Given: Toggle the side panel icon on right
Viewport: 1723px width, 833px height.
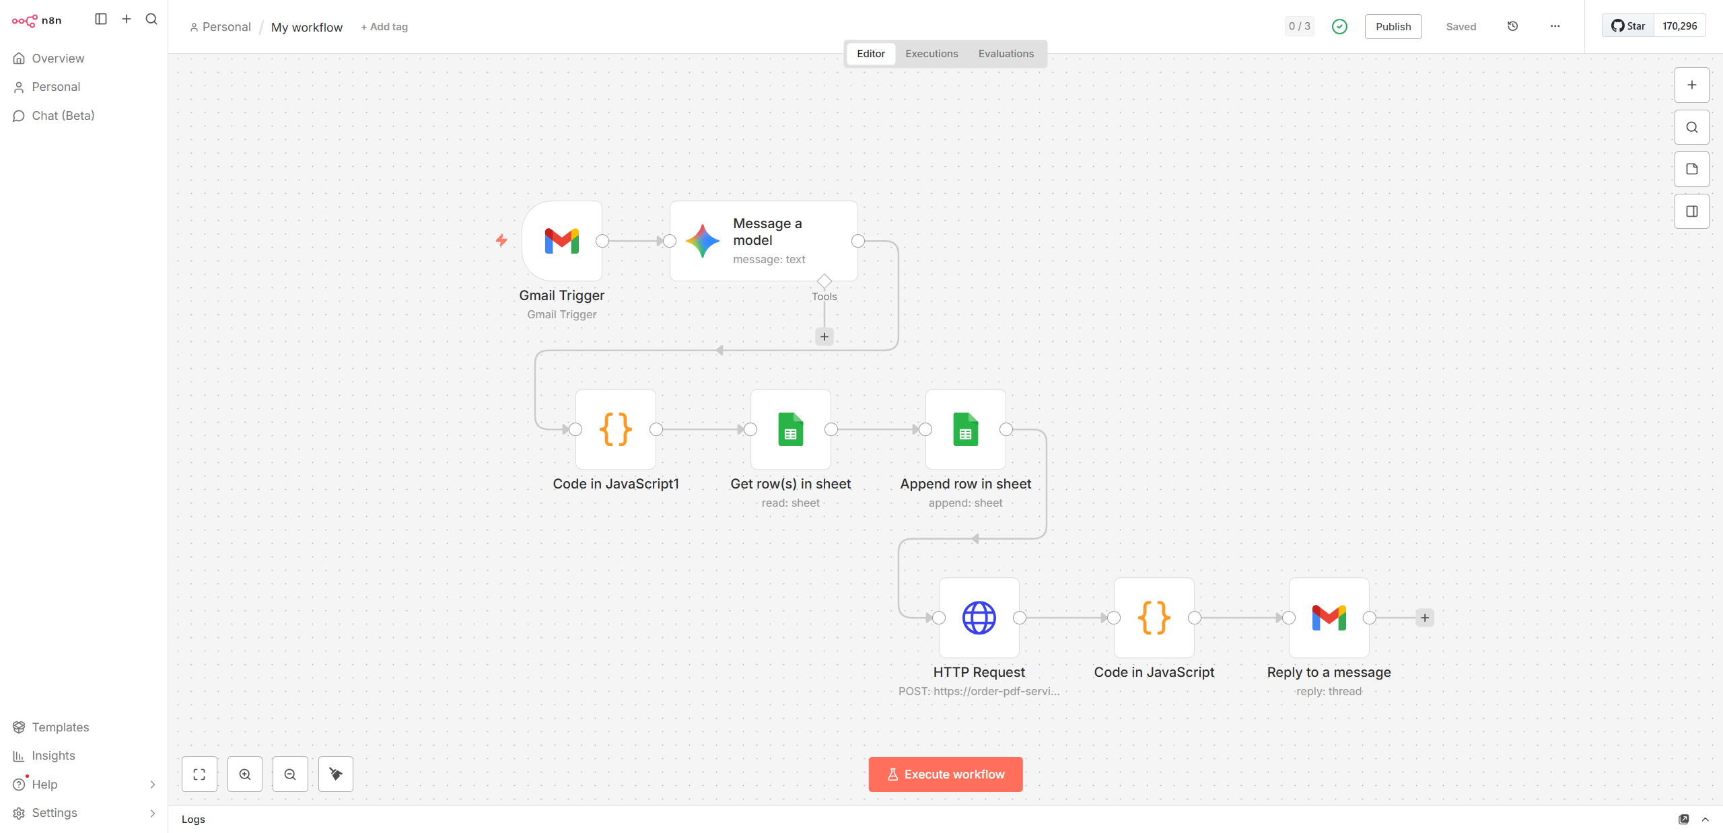Looking at the screenshot, I should 1691,211.
